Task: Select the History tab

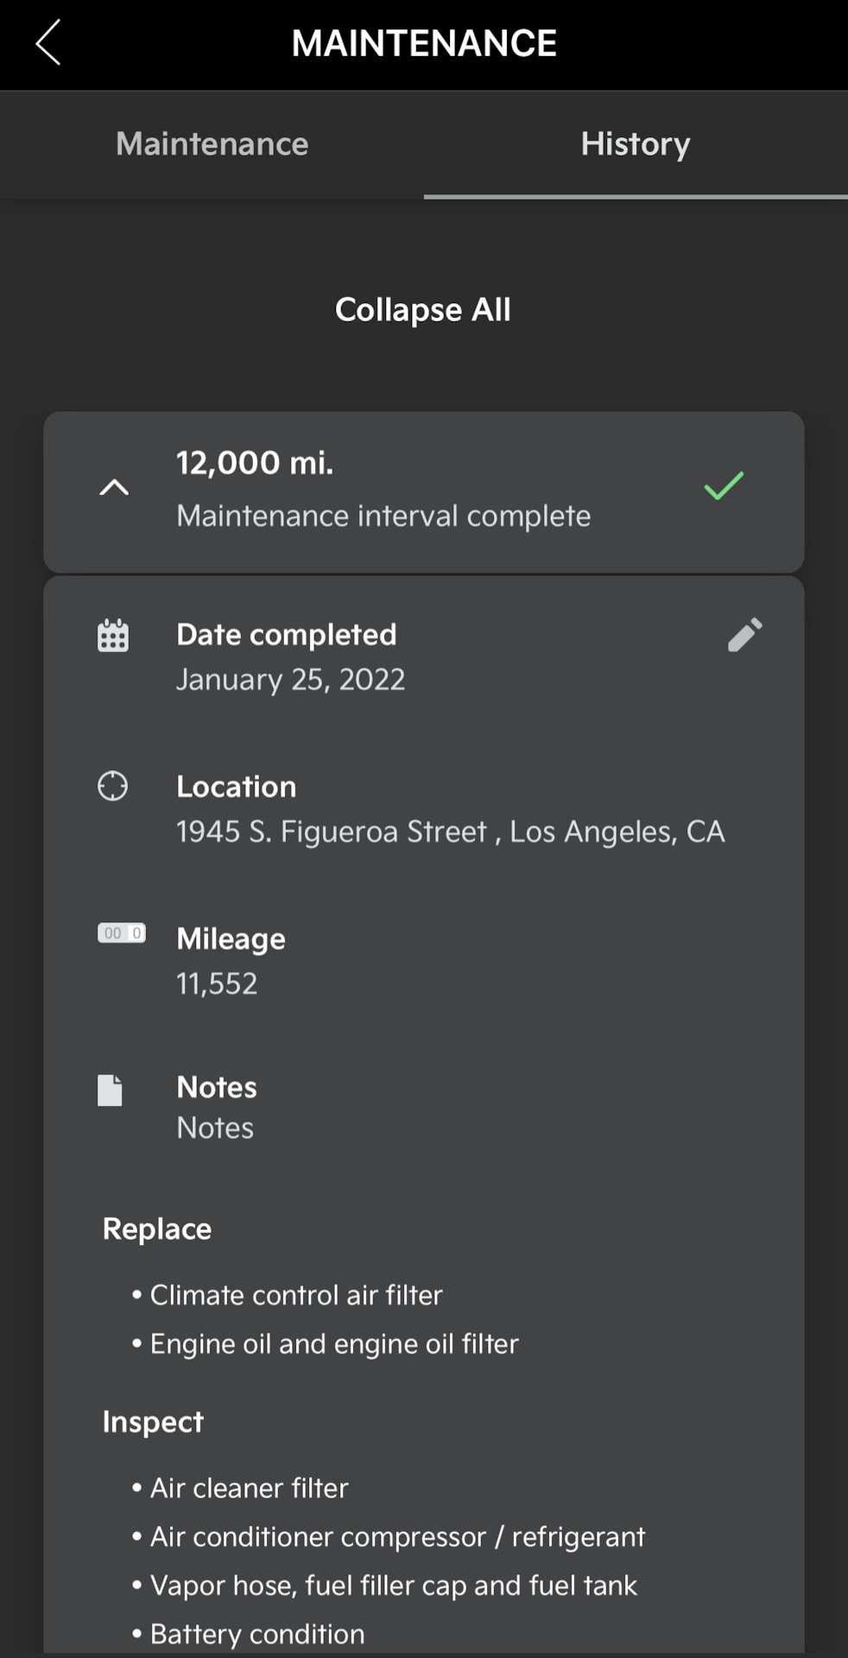Action: pyautogui.click(x=635, y=144)
